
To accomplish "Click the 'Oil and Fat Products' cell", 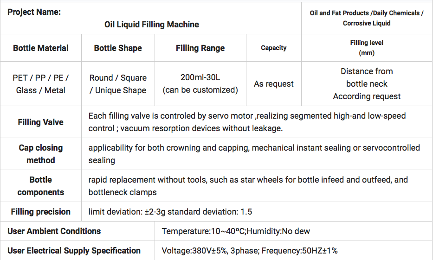I will (x=366, y=18).
